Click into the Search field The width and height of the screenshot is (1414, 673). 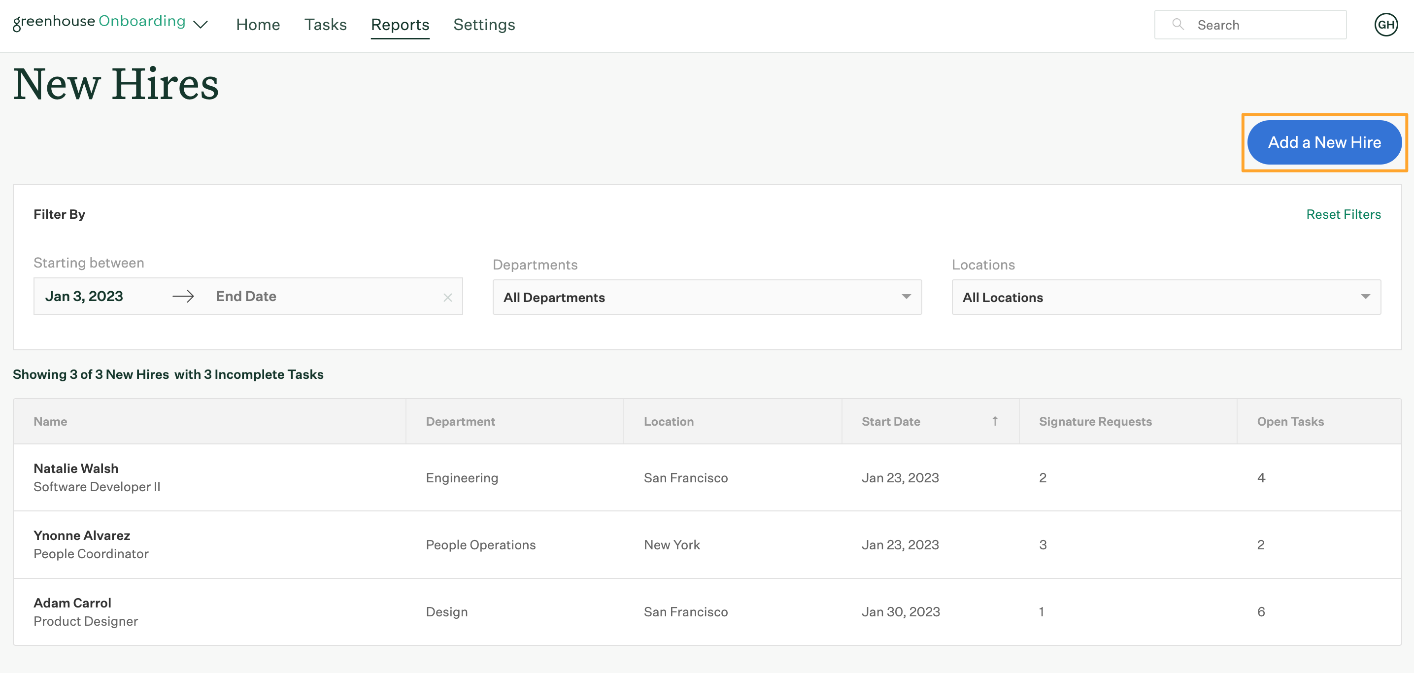tap(1250, 25)
